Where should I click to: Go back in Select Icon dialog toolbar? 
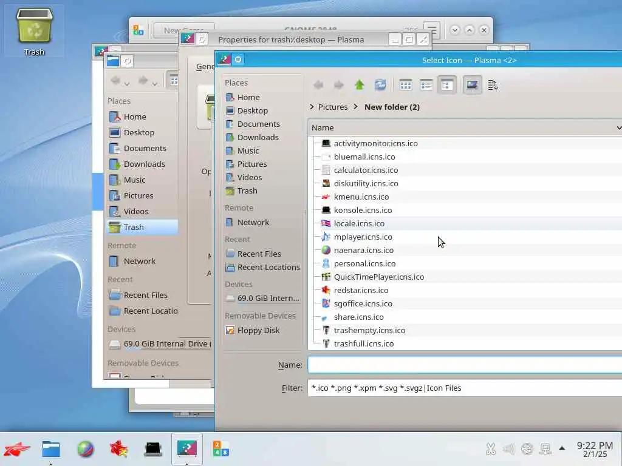[318, 85]
